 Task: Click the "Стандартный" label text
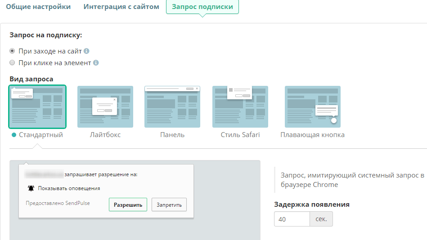tap(40, 135)
